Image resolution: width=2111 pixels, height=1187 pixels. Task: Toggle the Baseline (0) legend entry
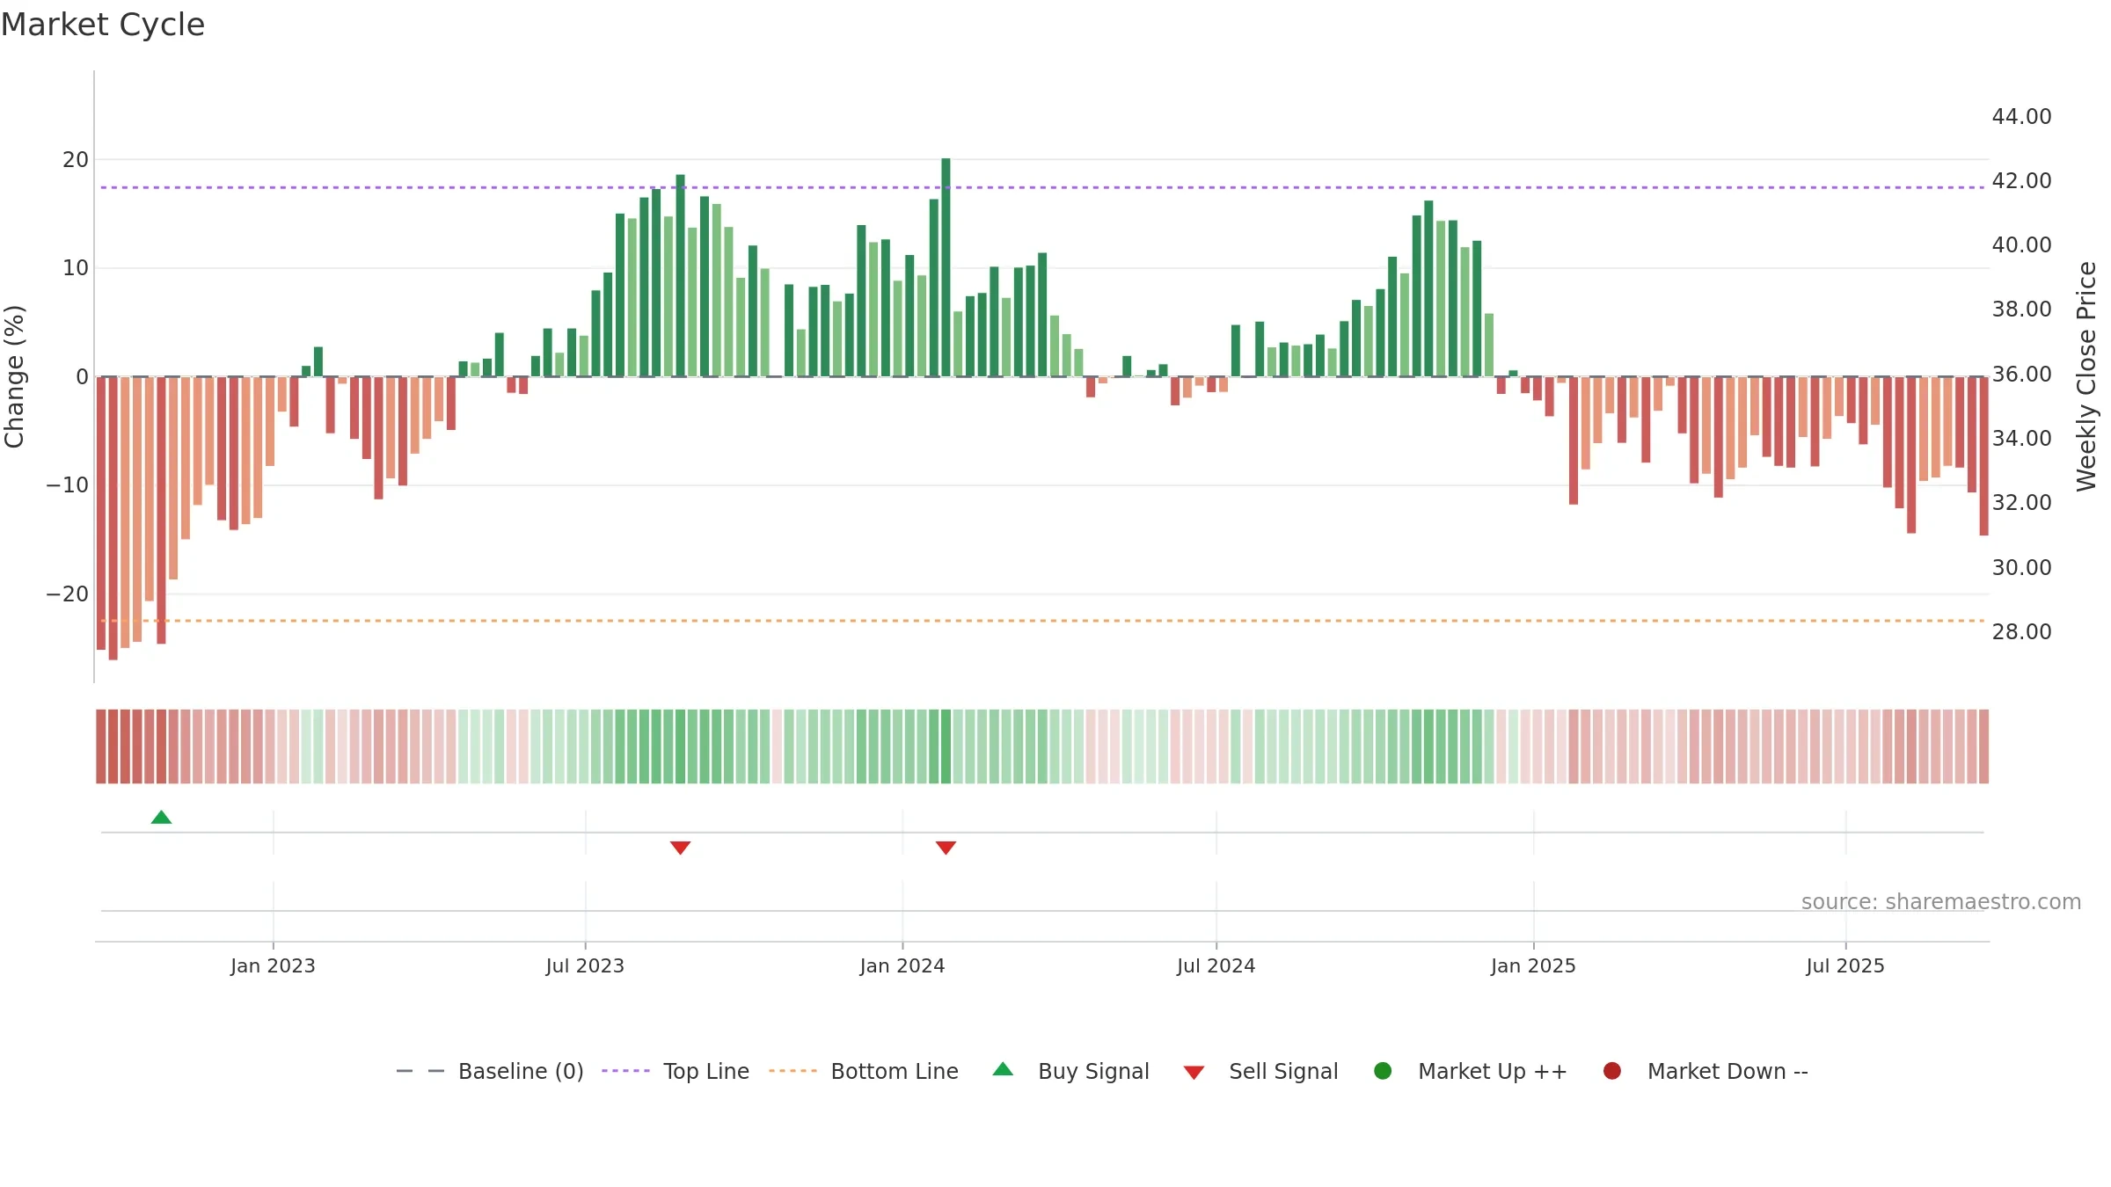click(490, 1071)
